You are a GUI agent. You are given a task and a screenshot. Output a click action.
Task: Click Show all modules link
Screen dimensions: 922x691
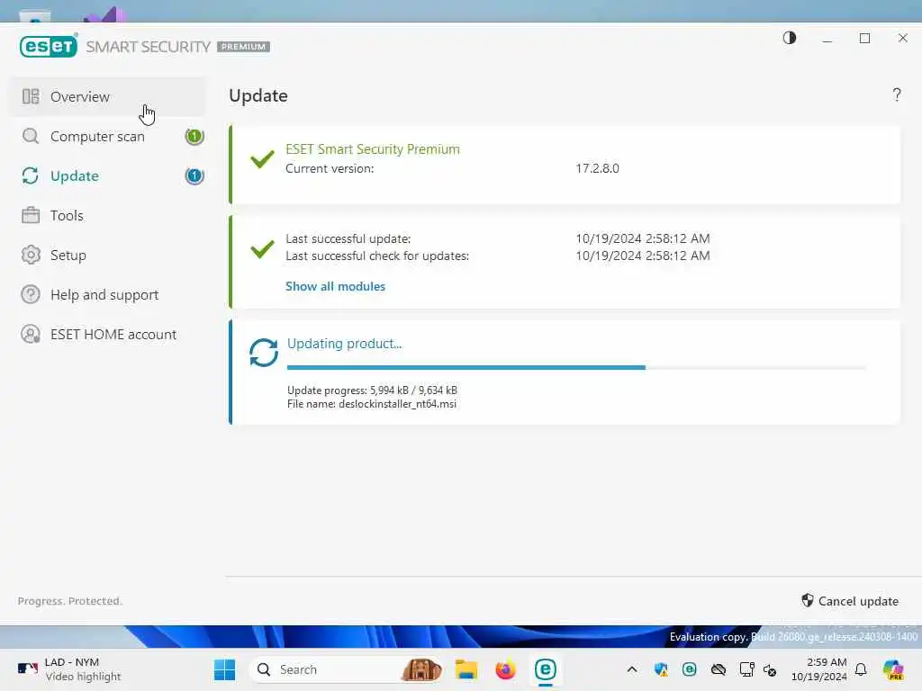click(x=335, y=286)
